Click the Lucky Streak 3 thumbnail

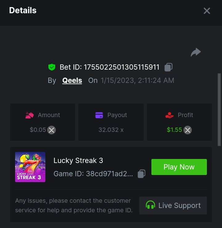point(30,167)
